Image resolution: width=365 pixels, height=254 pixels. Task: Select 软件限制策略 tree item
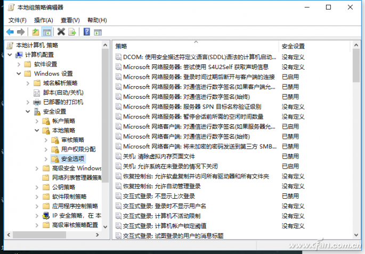pyautogui.click(x=69, y=197)
